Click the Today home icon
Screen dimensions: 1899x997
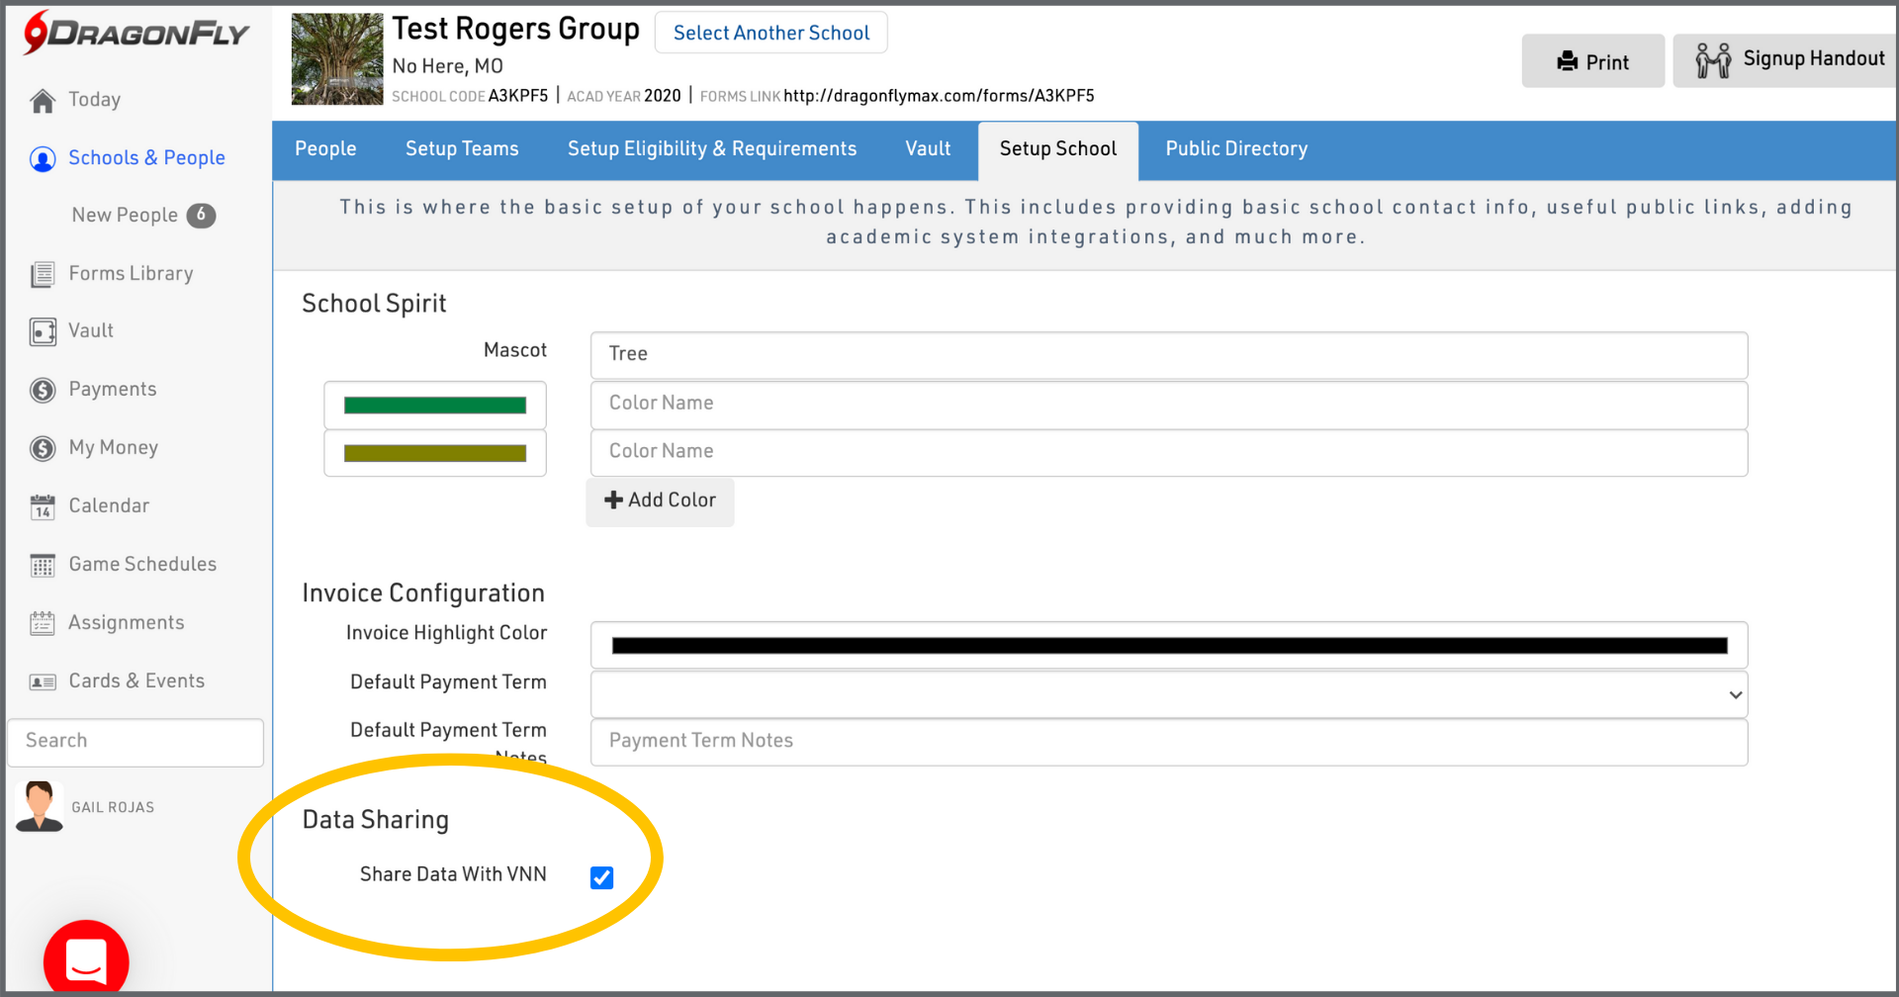click(x=43, y=101)
